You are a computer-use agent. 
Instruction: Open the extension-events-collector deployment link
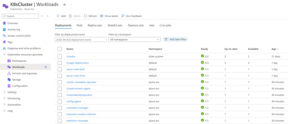81,114
